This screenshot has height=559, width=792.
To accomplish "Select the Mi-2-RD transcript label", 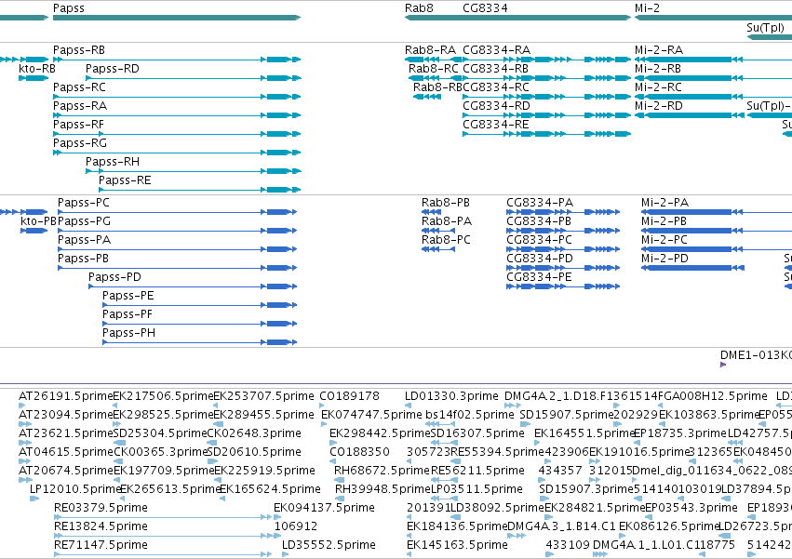I will 659,106.
